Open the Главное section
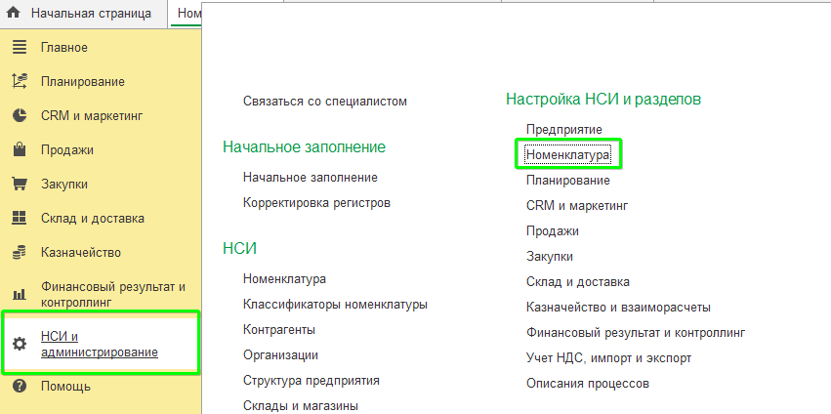This screenshot has width=831, height=414. [64, 48]
